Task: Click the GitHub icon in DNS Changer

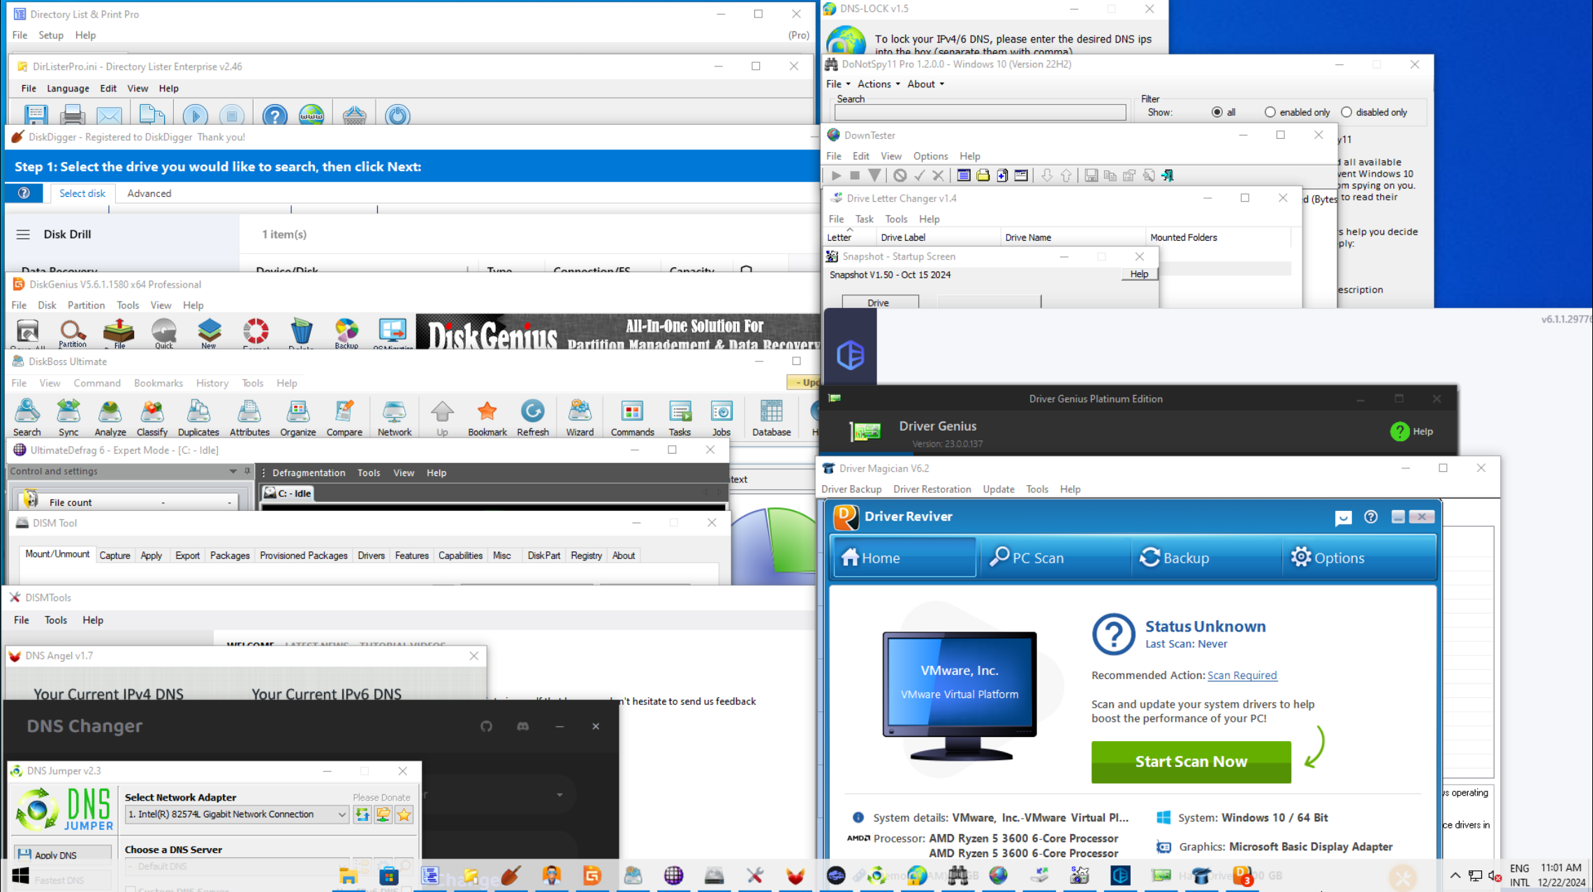Action: point(487,727)
